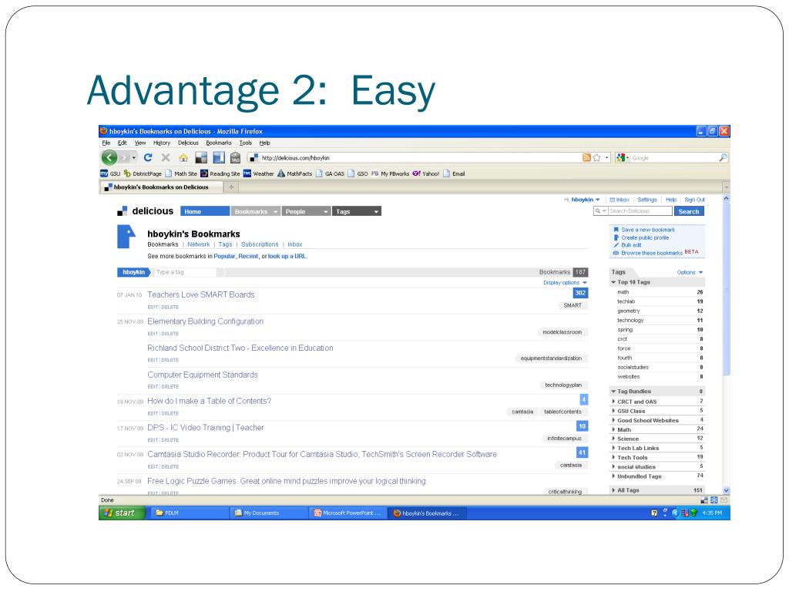Click the Delicious sidebar toolbar icon

218,158
